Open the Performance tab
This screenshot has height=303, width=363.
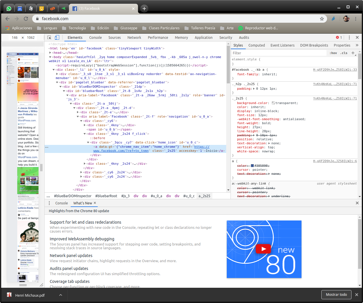[158, 38]
